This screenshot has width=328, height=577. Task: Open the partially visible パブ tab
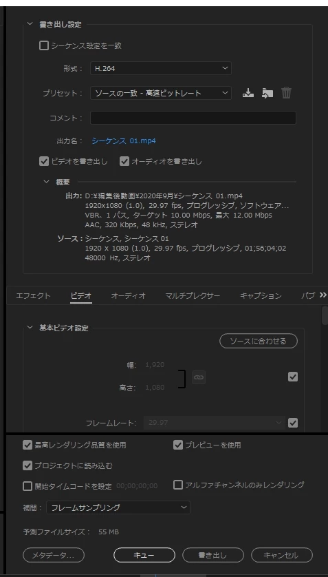[x=308, y=295]
